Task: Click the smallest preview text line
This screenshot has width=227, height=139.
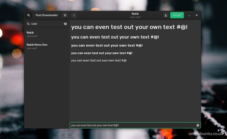Action: tap(99, 60)
